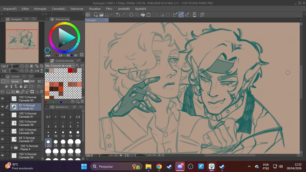Open the Clip Studio launcher icon

88,15
